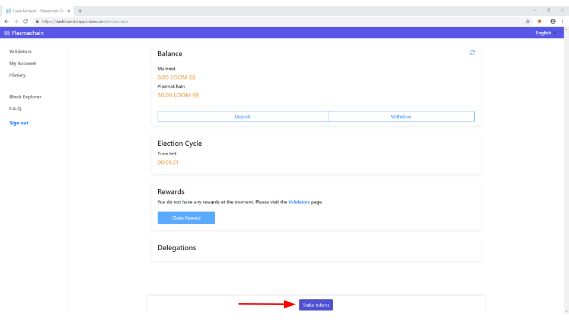Click the Balance heading
Viewport: 569px width, 320px height.
(170, 54)
